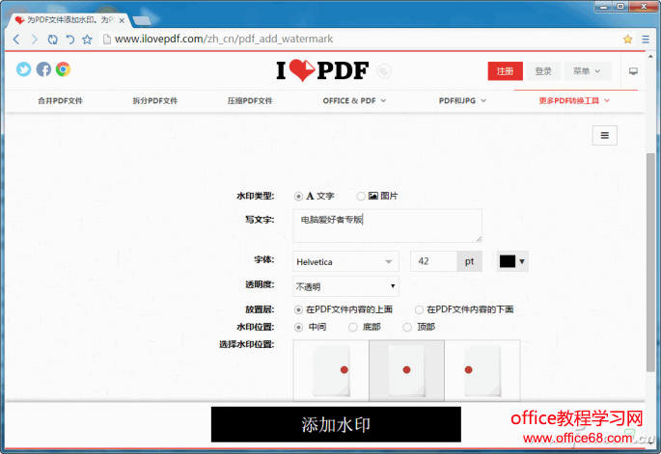
Task: Select the image watermark type radio
Action: tap(361, 197)
